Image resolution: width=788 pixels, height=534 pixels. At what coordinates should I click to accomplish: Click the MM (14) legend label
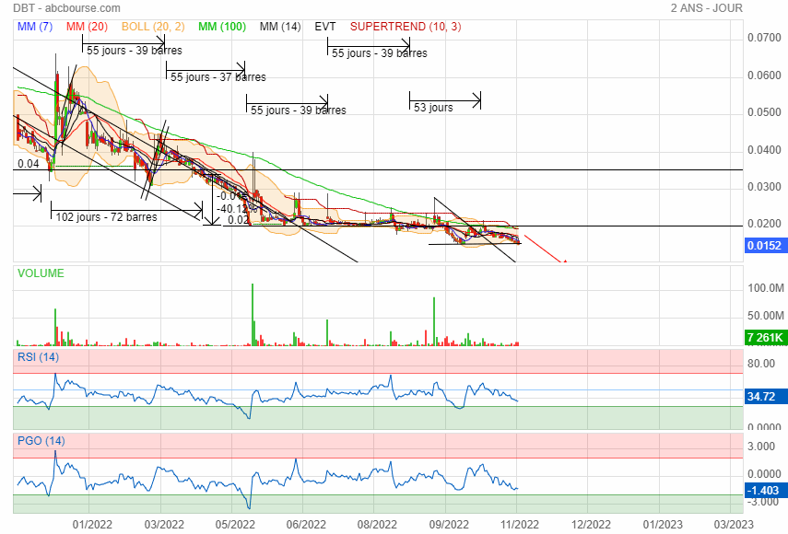[280, 27]
